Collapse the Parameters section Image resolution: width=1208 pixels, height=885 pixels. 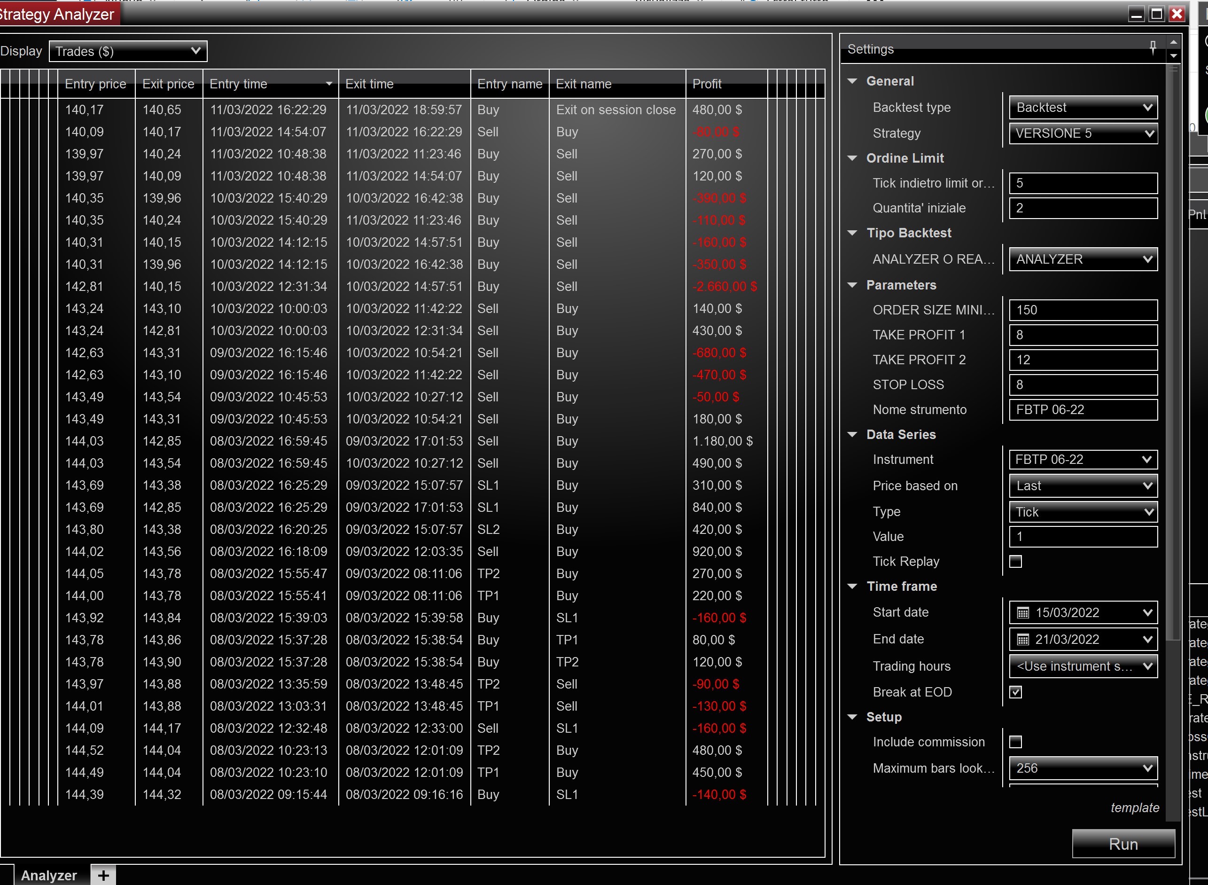[852, 285]
